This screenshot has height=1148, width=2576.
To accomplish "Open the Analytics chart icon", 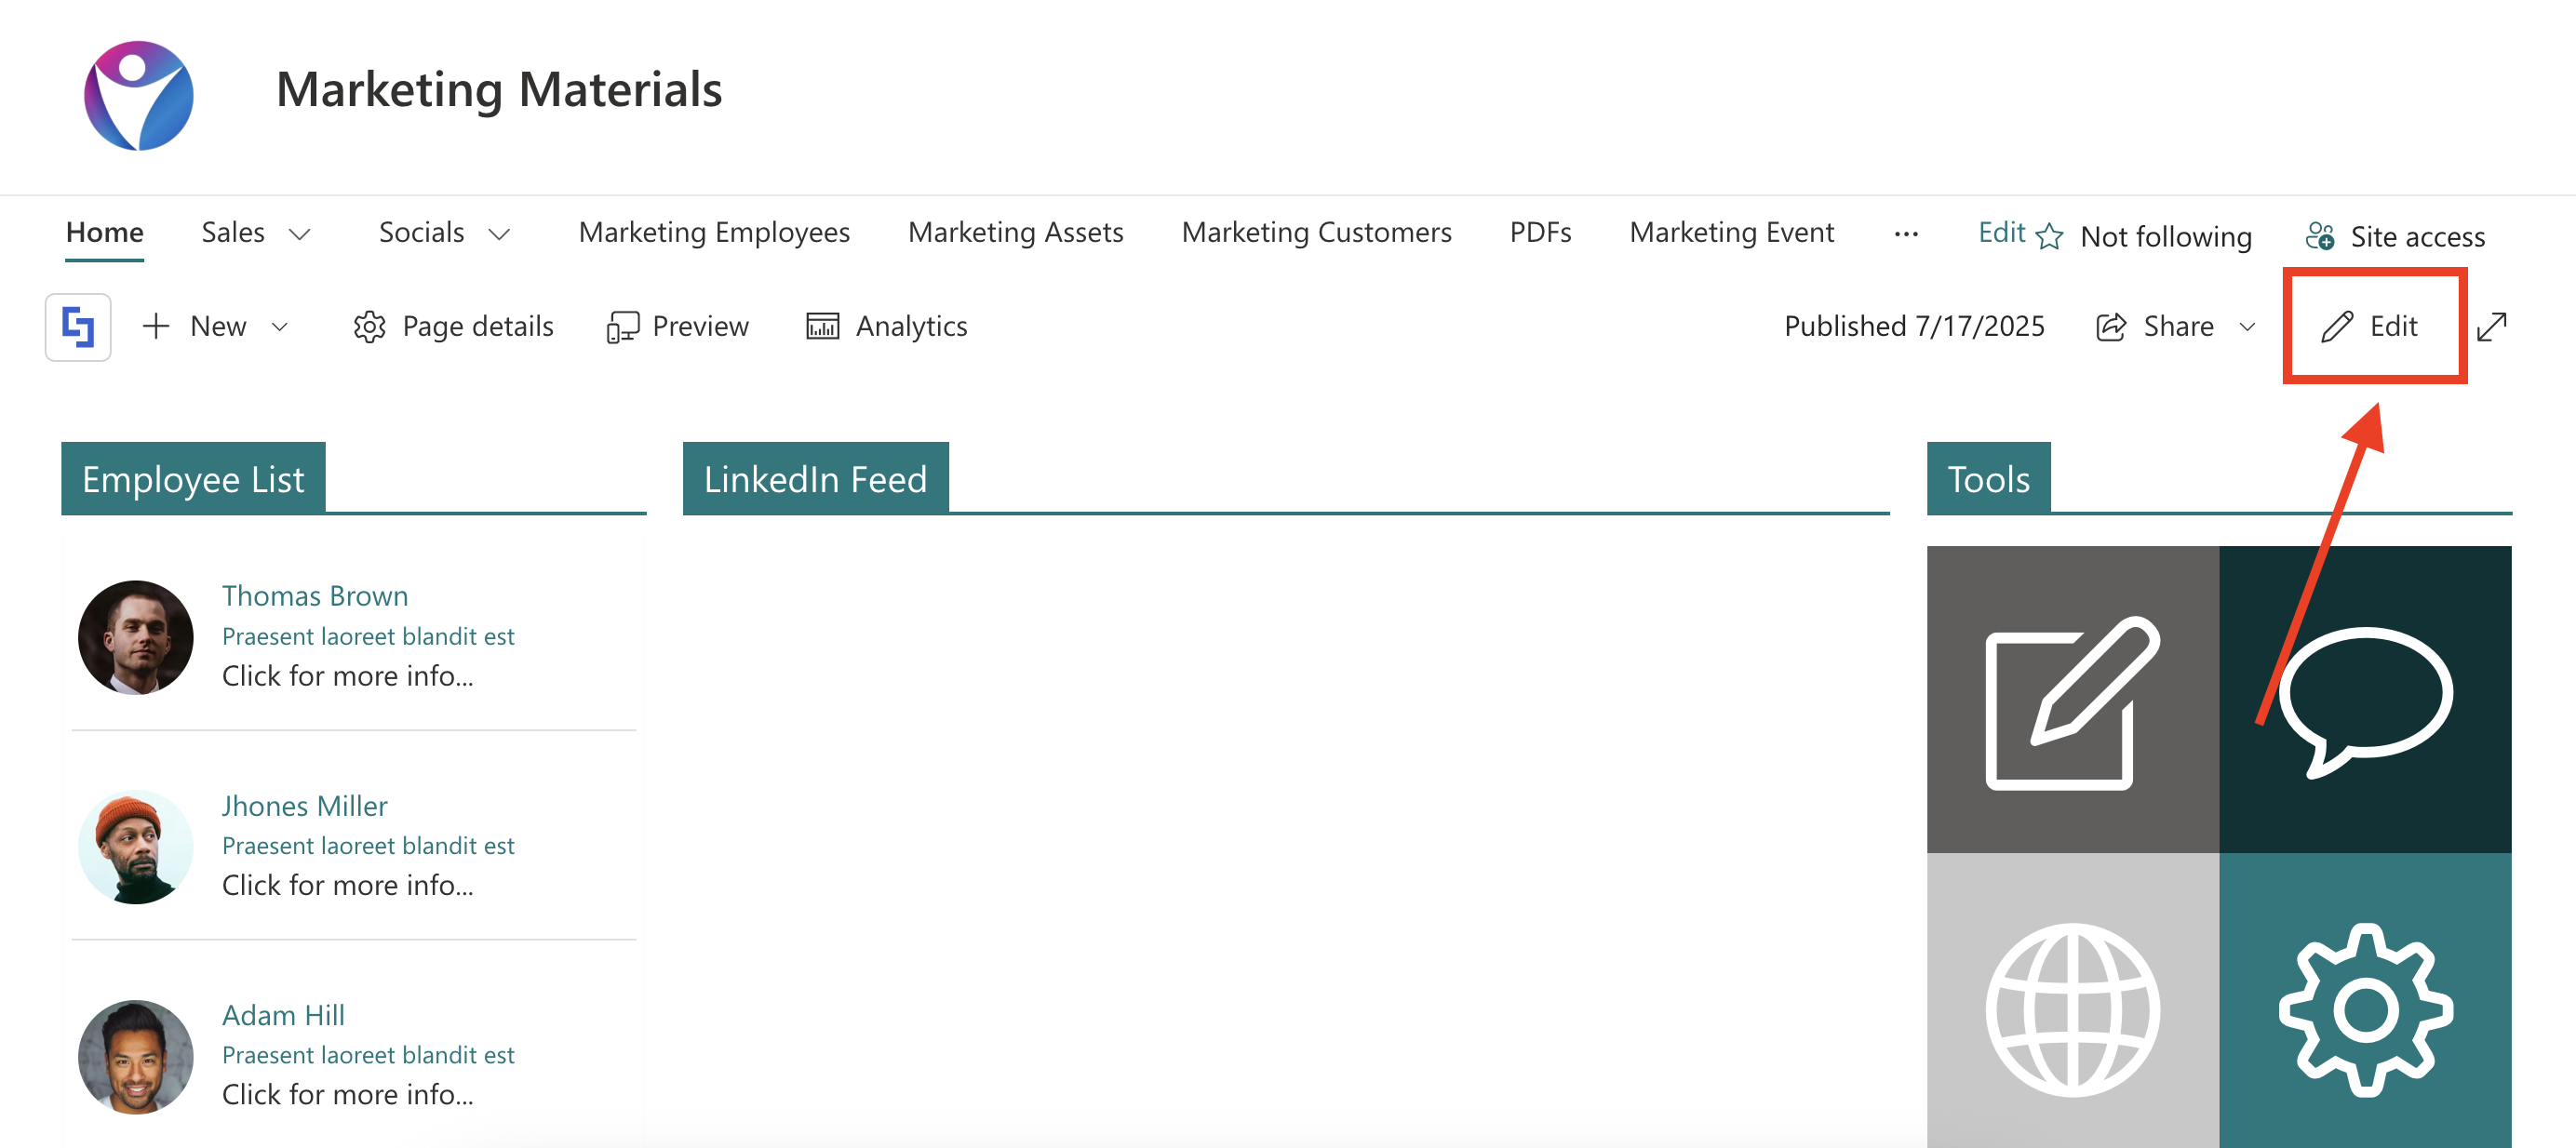I will click(822, 327).
